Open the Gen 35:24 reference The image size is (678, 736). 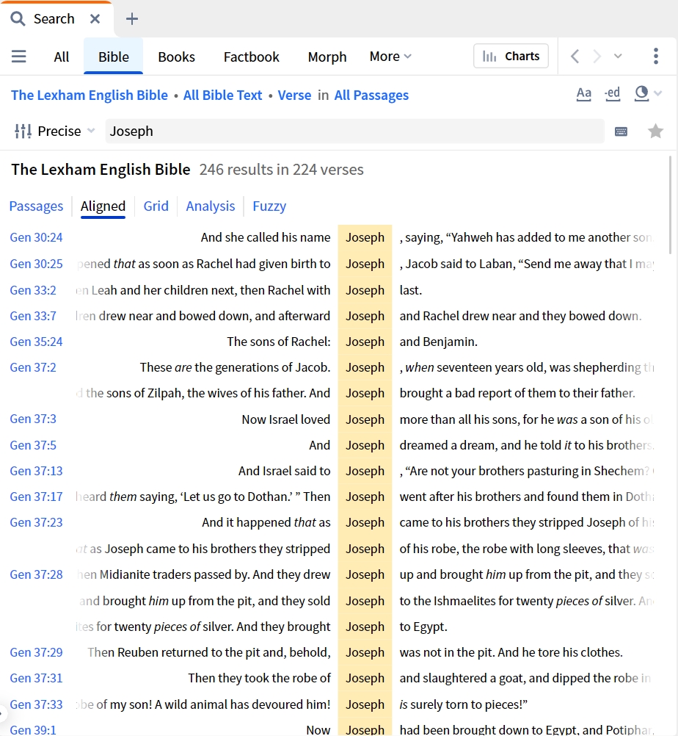click(36, 342)
